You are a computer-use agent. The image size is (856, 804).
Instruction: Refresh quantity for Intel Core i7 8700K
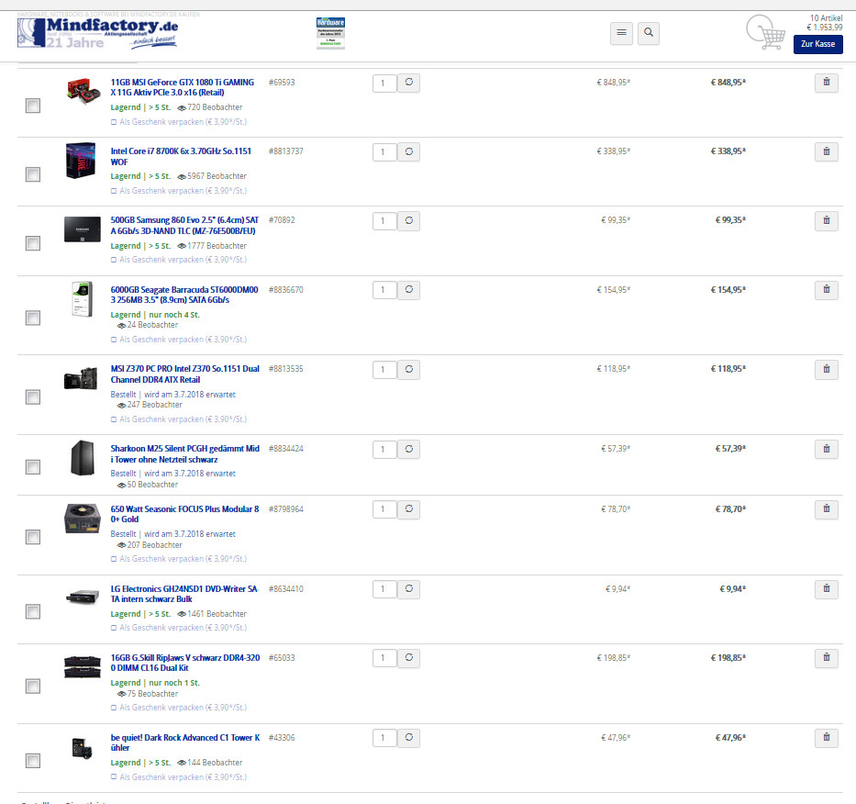[409, 151]
